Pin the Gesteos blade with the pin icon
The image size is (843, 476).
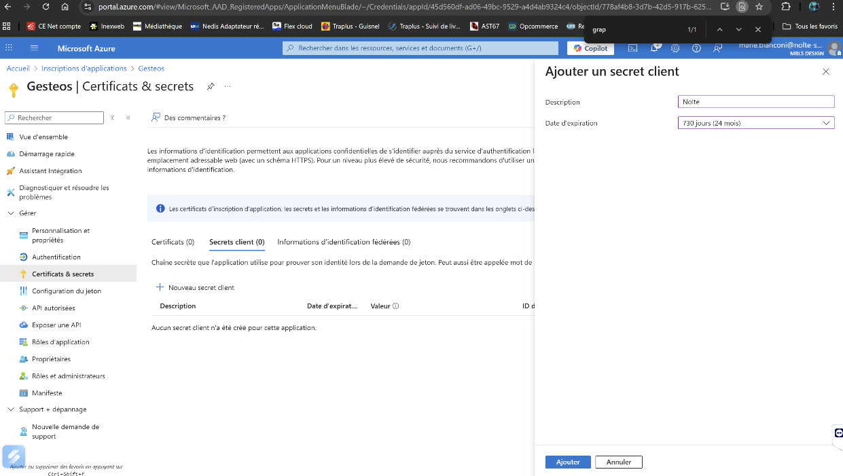(x=211, y=87)
